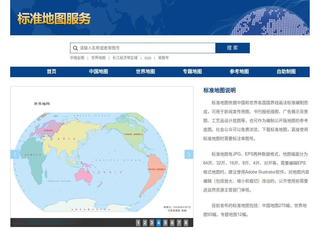
Task: Open 中国地图 navigation menu item
Action: pos(99,71)
